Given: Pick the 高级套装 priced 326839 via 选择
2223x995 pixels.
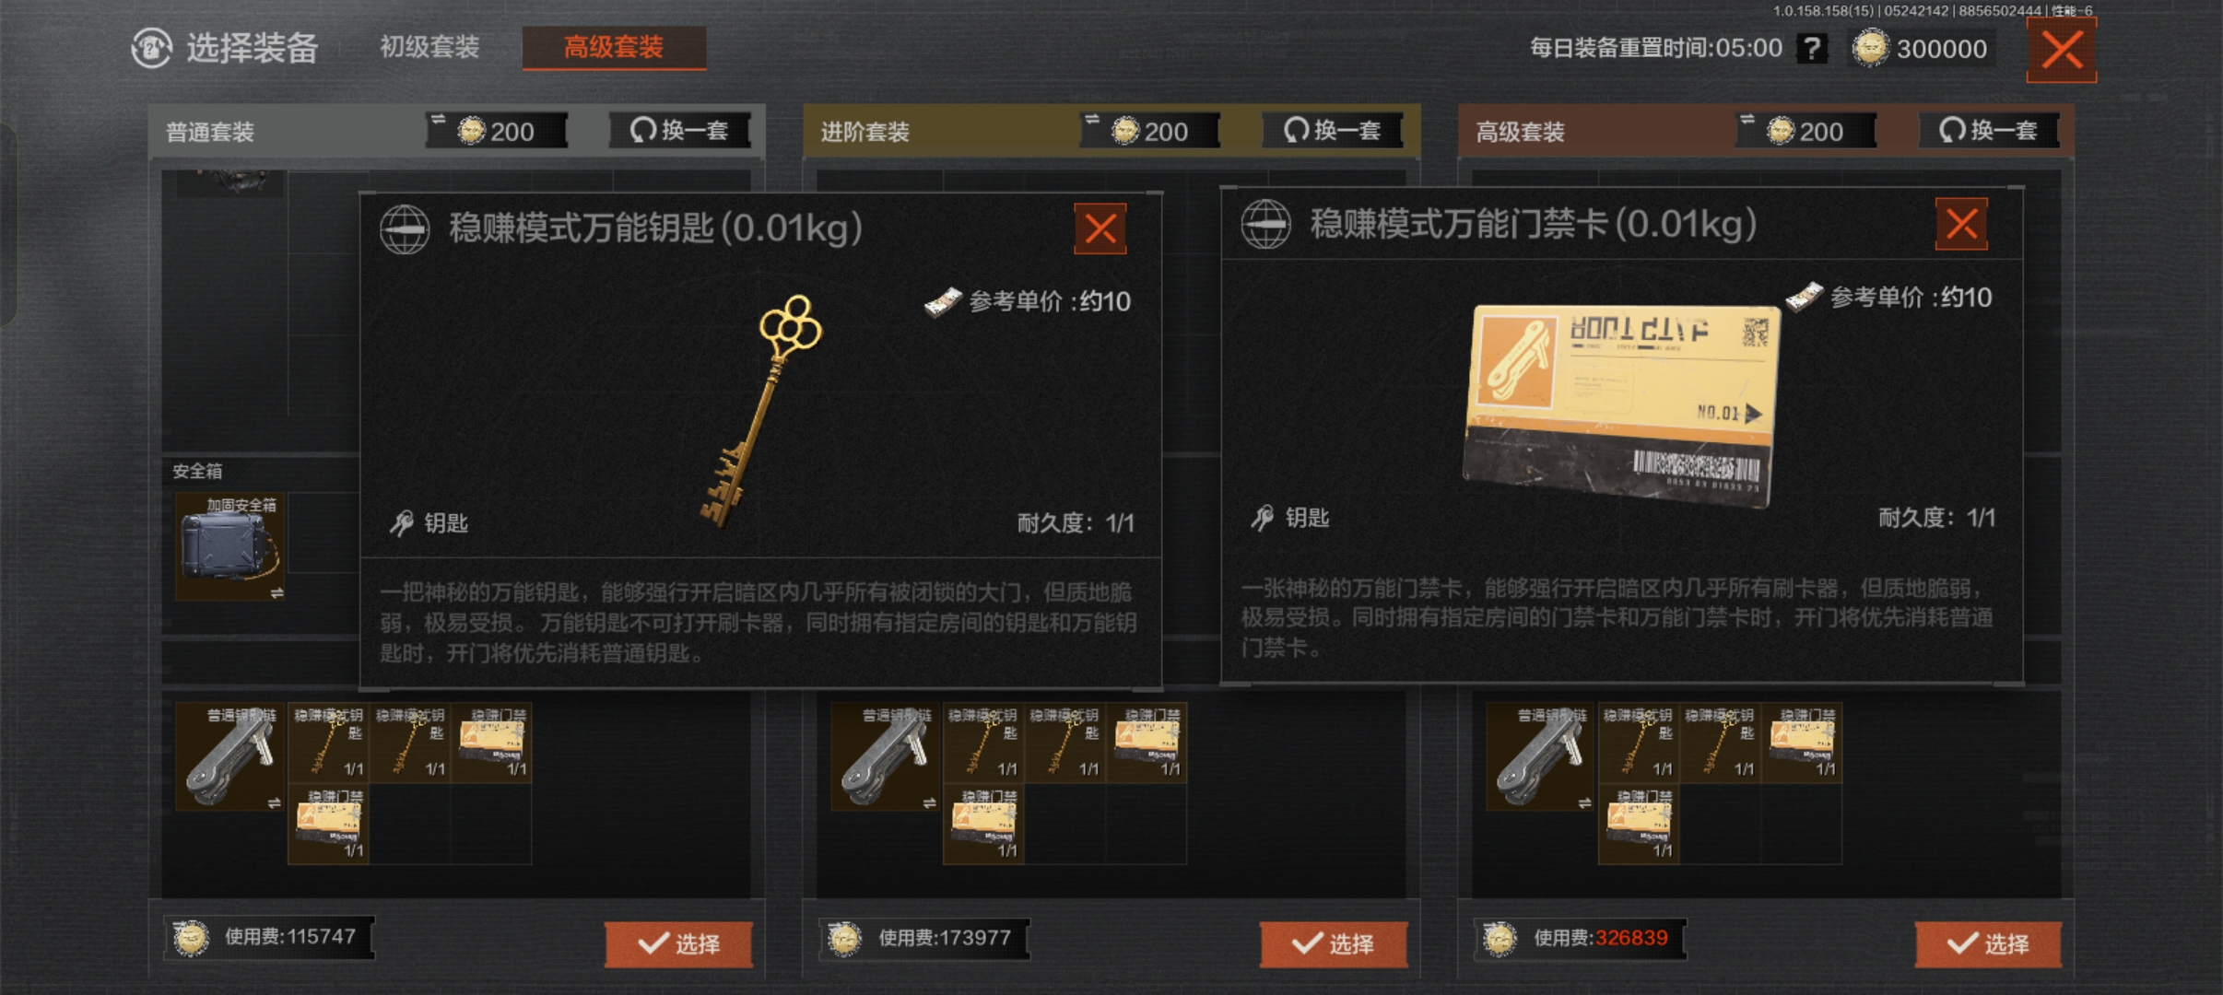Looking at the screenshot, I should point(1988,943).
